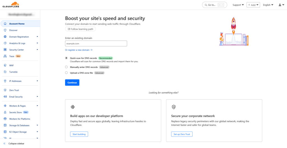Click Follow learning path button
Viewport: 287px width, 148px height.
[80, 29]
